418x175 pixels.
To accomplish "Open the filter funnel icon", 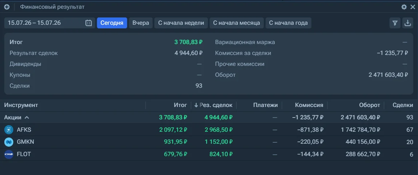I will pos(395,23).
